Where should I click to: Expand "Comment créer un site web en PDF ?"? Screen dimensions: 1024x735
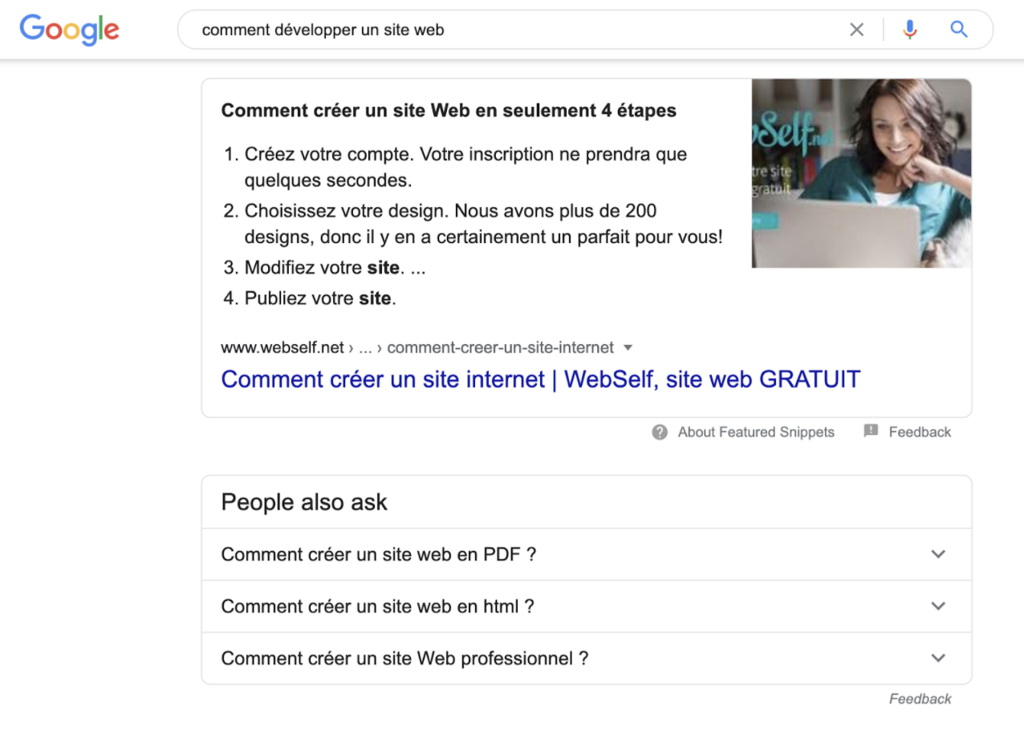coord(587,554)
